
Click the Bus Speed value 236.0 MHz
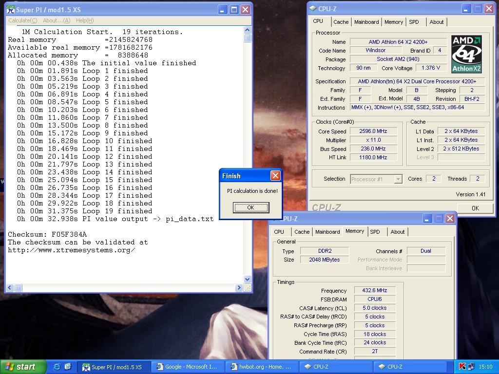[373, 149]
